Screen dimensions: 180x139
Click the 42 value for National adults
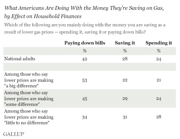click(85, 59)
